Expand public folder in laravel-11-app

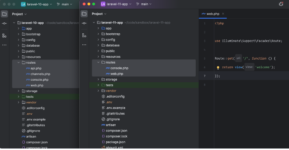click(x=98, y=51)
